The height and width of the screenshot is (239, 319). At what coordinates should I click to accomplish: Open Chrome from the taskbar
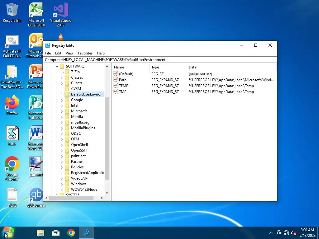[x=71, y=233]
